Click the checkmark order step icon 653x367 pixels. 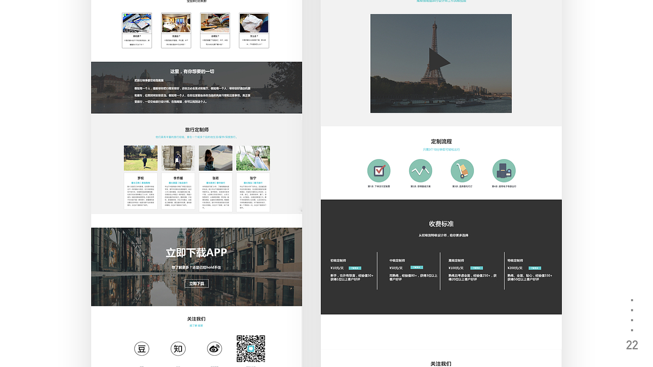coord(379,171)
